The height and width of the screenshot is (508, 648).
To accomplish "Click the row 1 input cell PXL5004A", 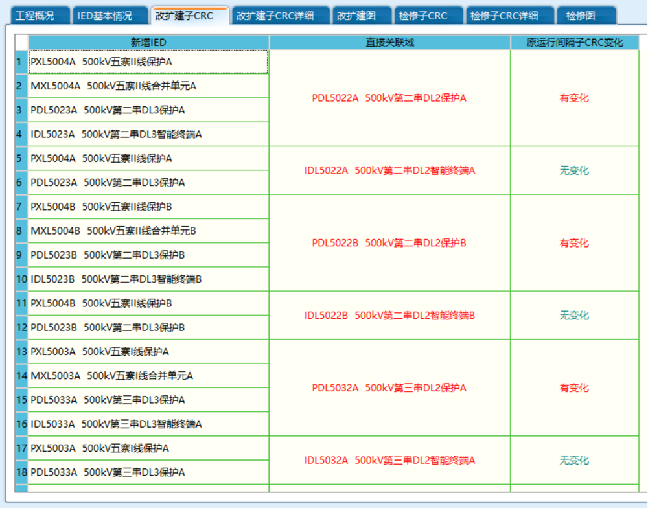I will coord(148,62).
